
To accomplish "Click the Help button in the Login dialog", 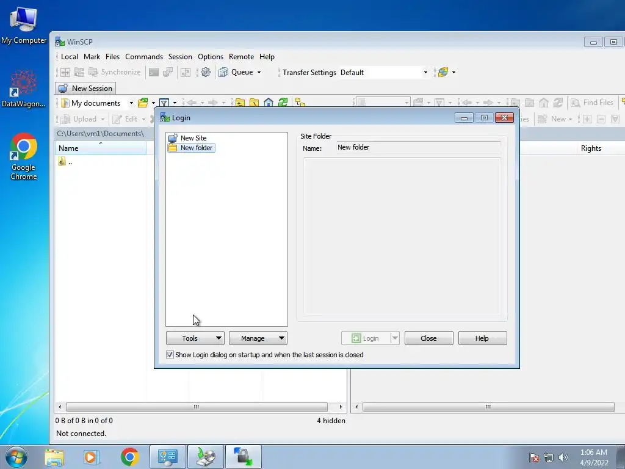I will [482, 338].
